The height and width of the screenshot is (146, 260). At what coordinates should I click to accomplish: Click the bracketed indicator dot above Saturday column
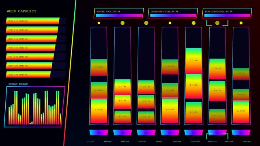(217, 23)
